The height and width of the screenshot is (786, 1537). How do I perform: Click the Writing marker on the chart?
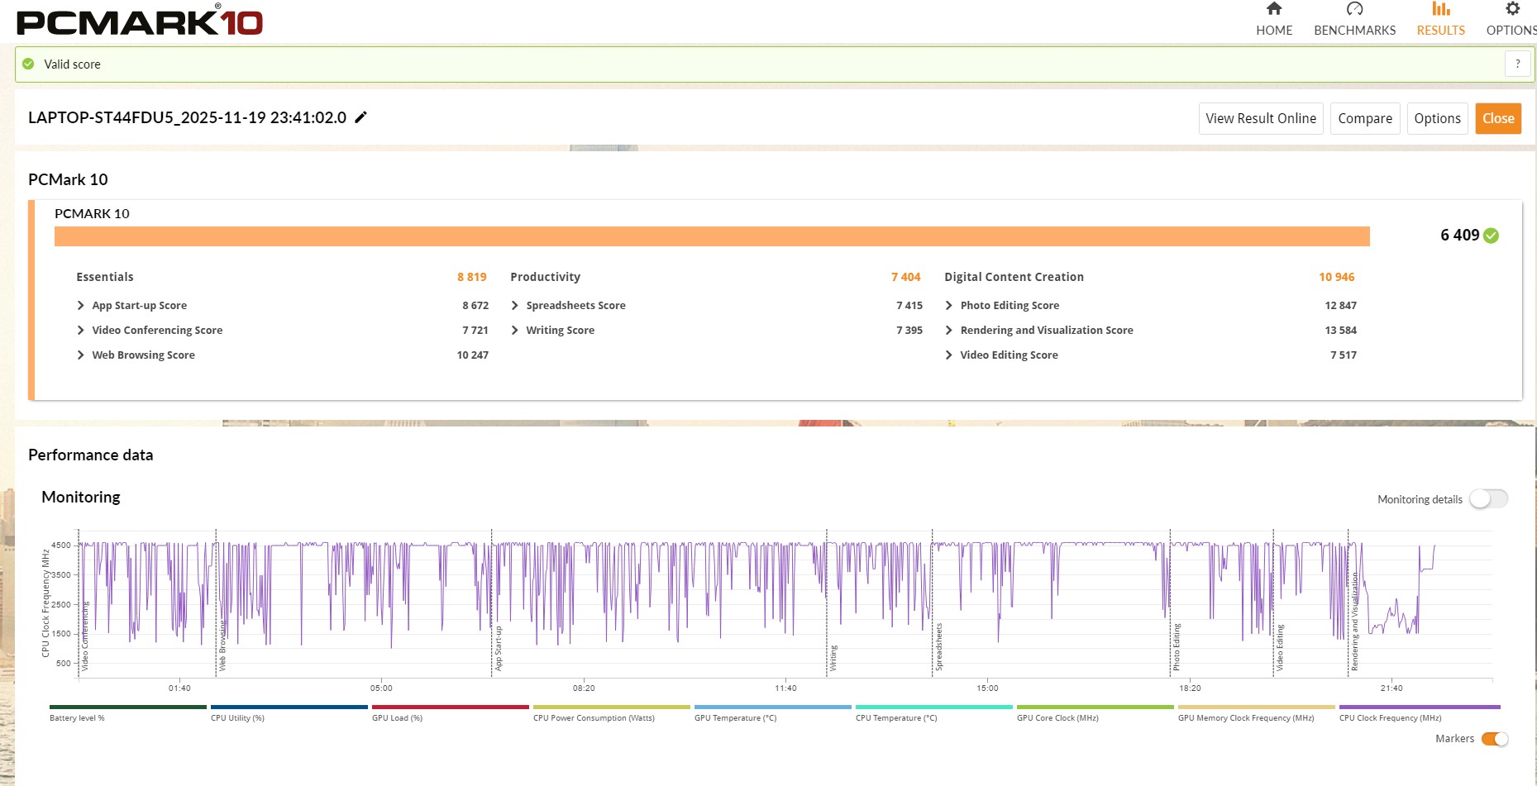833,658
